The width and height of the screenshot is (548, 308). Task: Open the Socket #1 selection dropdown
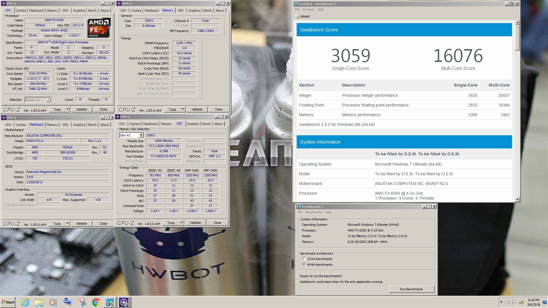[49, 100]
